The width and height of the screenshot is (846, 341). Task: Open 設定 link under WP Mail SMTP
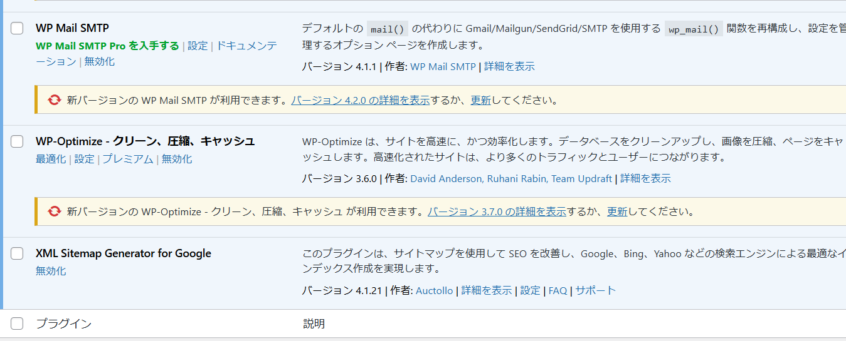[198, 46]
